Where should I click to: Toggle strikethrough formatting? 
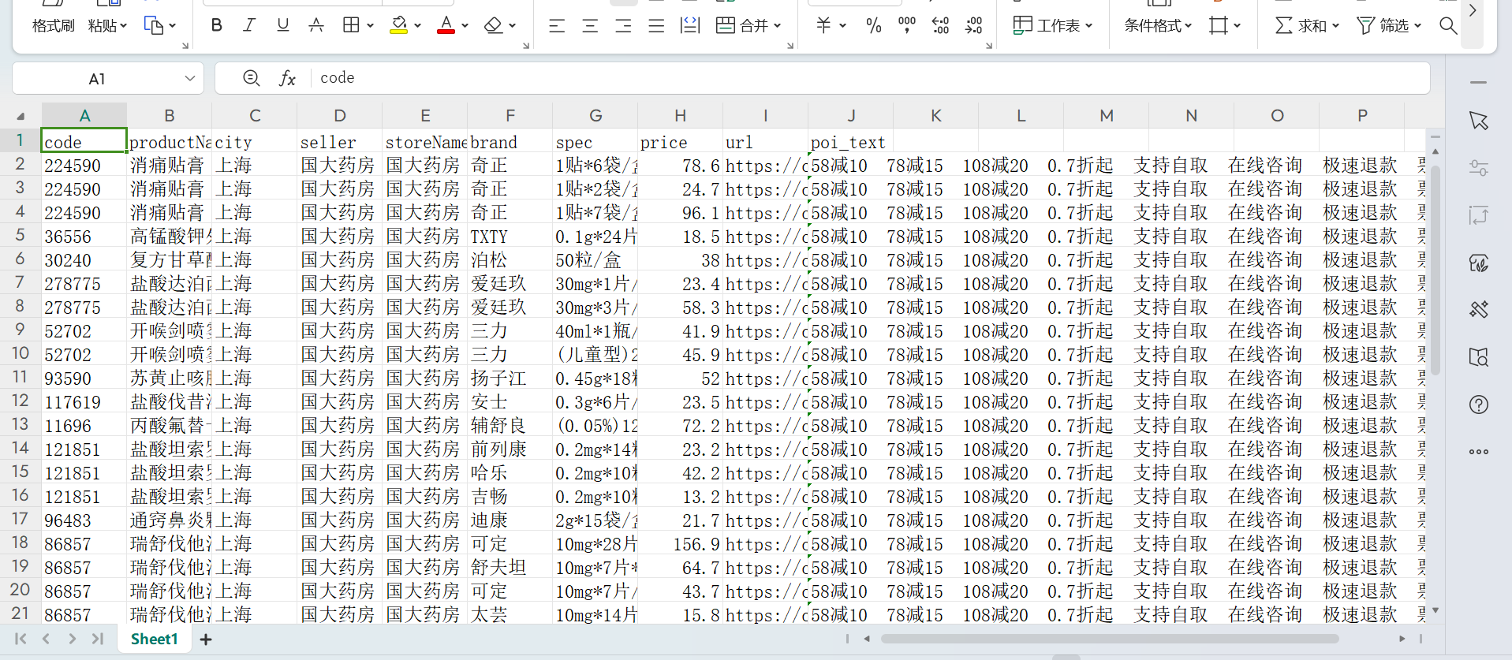click(x=316, y=25)
